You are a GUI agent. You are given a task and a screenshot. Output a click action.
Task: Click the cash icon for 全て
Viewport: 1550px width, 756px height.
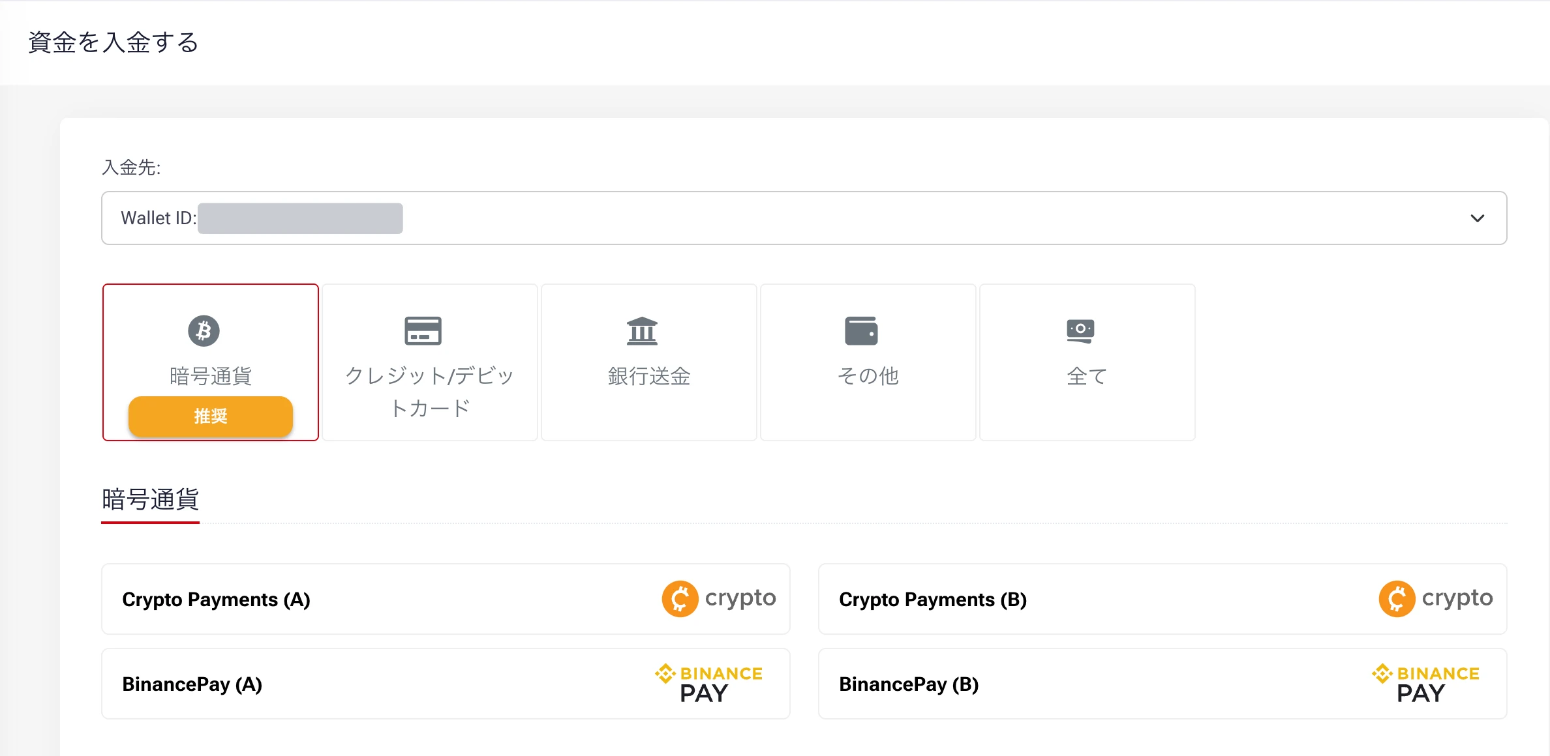(1080, 331)
